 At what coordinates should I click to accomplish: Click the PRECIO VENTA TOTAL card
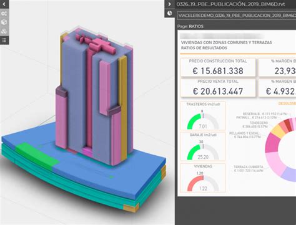[x=218, y=88]
